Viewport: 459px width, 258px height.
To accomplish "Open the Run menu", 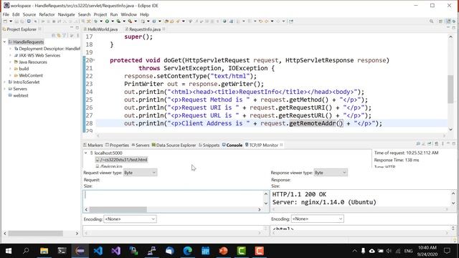I will (x=114, y=14).
